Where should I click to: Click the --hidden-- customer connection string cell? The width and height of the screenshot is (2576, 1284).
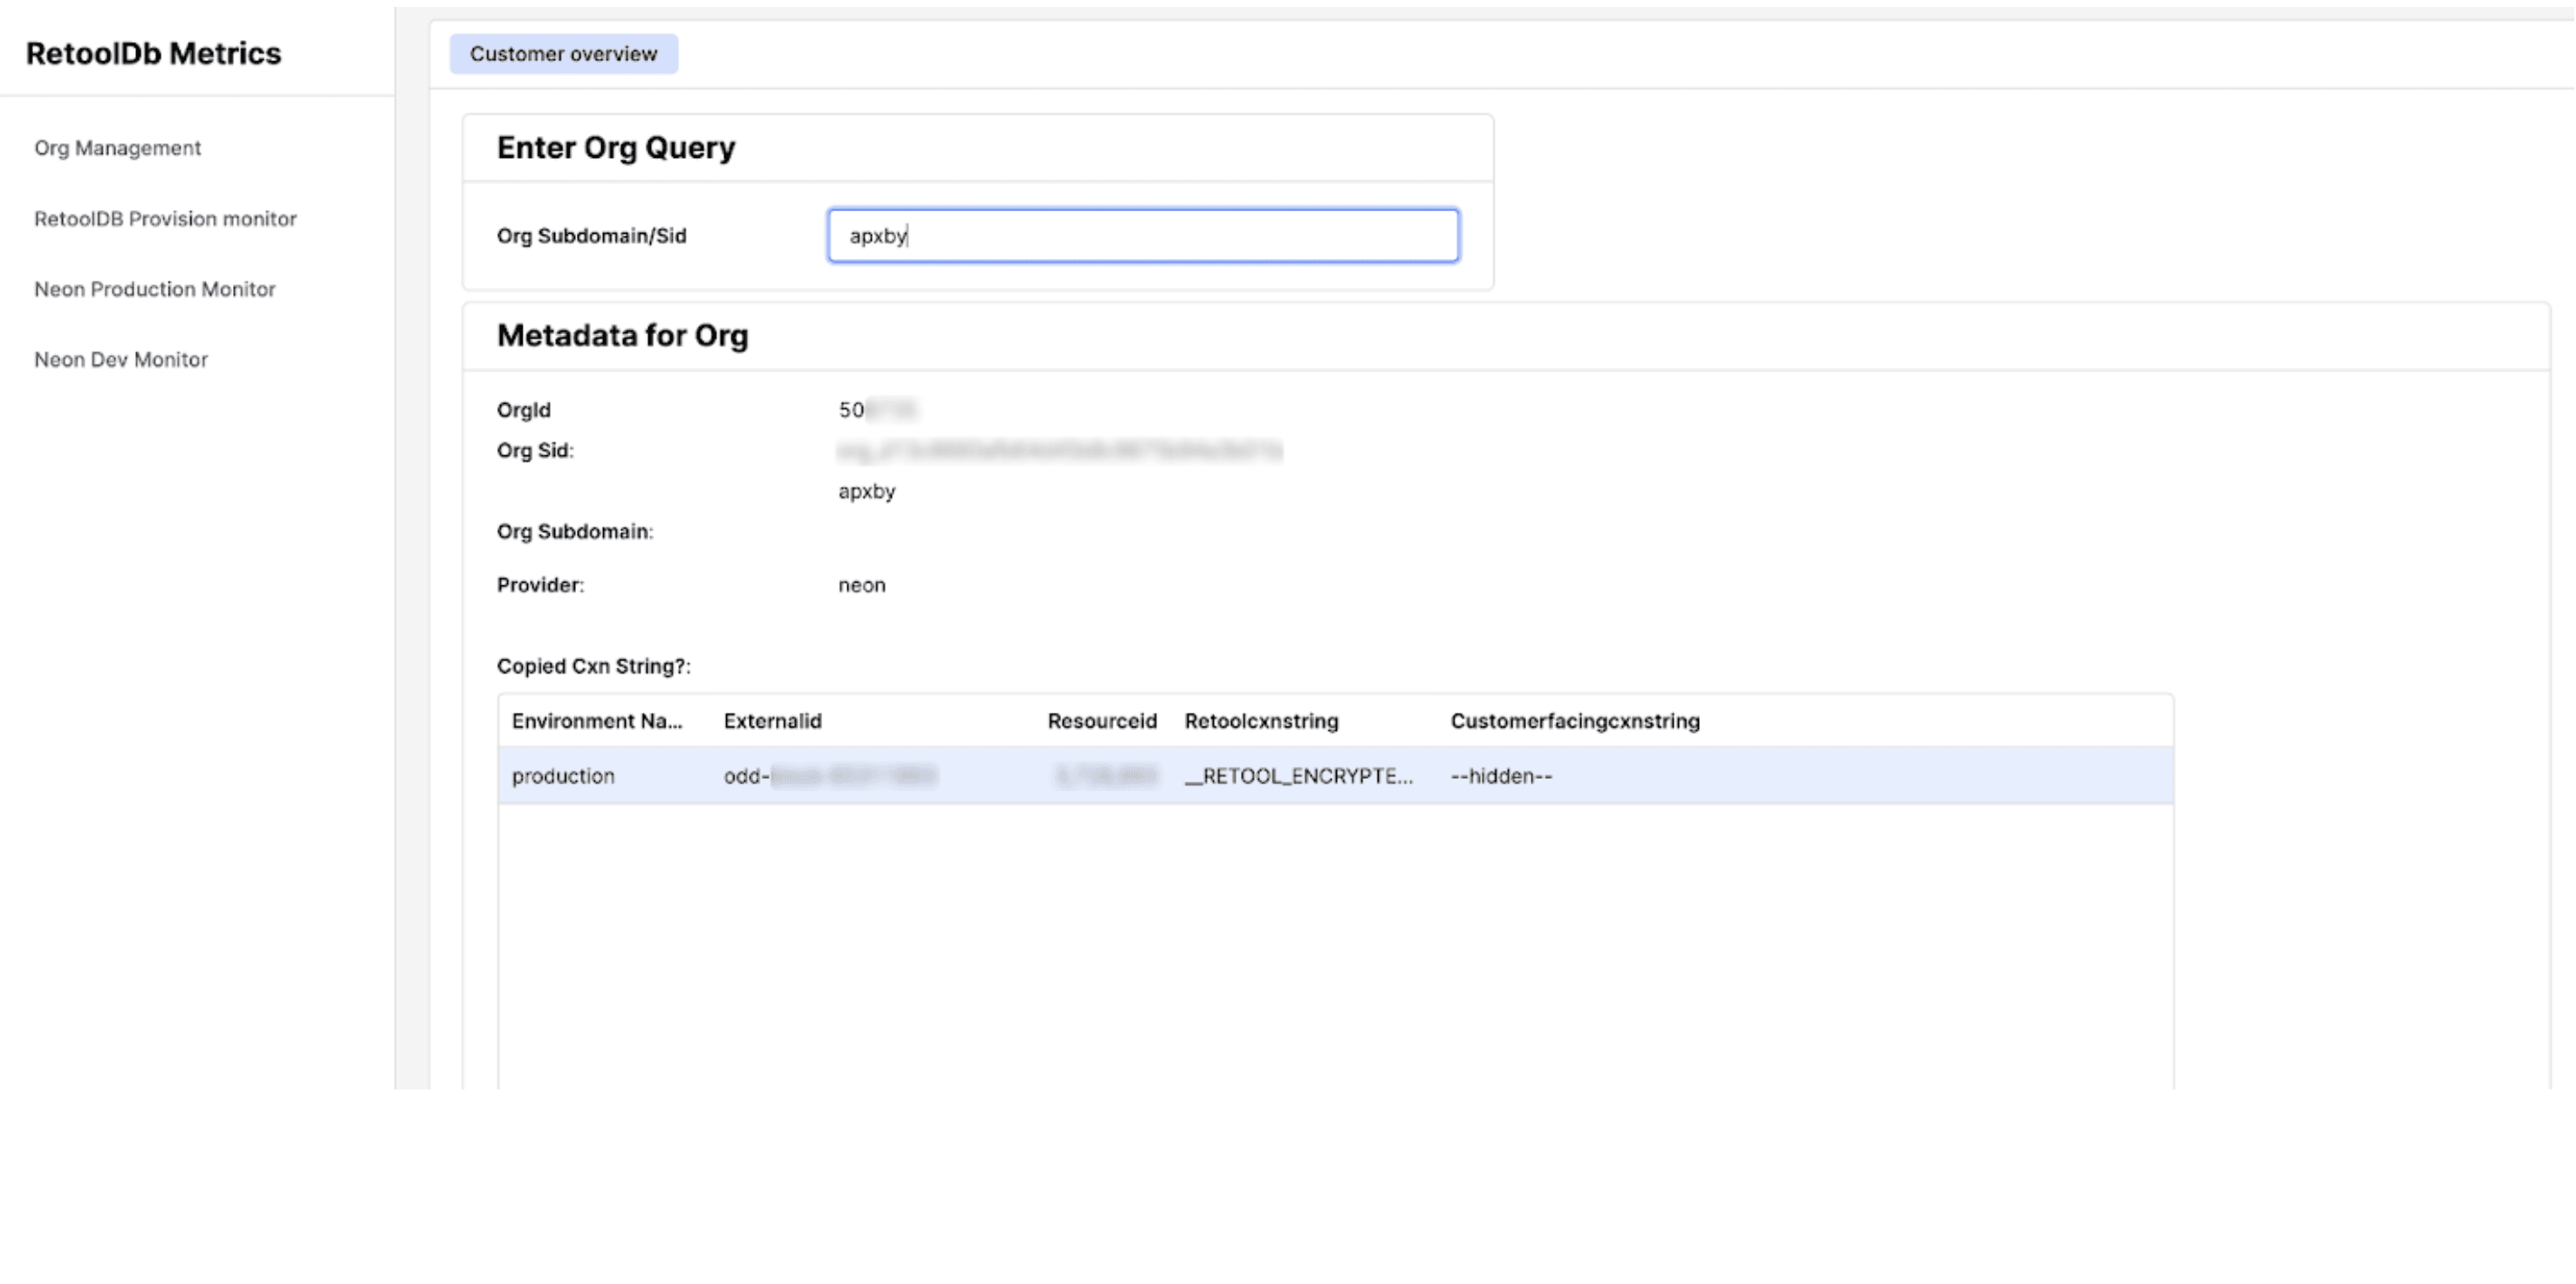pos(1500,775)
